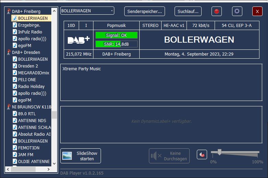Click the volume slider handle
Viewport: 268px width, 178px height.
pyautogui.click(x=219, y=152)
